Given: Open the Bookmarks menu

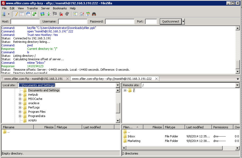Looking at the screenshot, I should pos(60,8).
